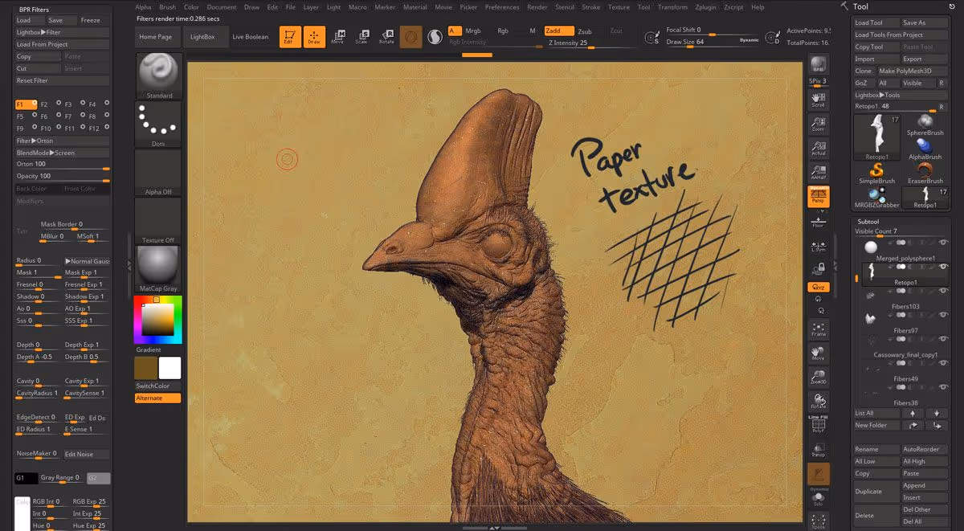
Task: Click the Duplicate subtool button
Action: 876,492
